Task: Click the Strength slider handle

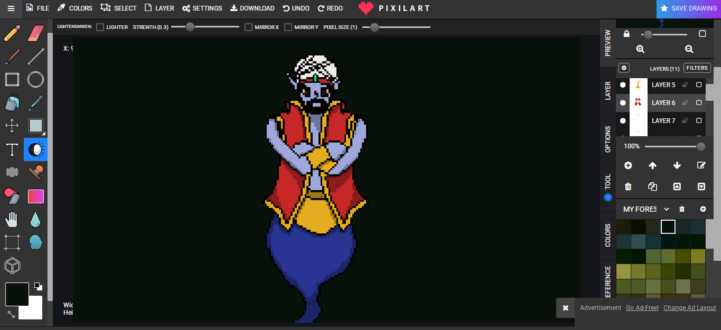Action: coord(190,27)
